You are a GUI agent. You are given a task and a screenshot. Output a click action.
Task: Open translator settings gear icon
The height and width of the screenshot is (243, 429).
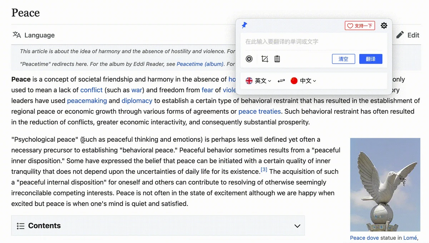[384, 25]
